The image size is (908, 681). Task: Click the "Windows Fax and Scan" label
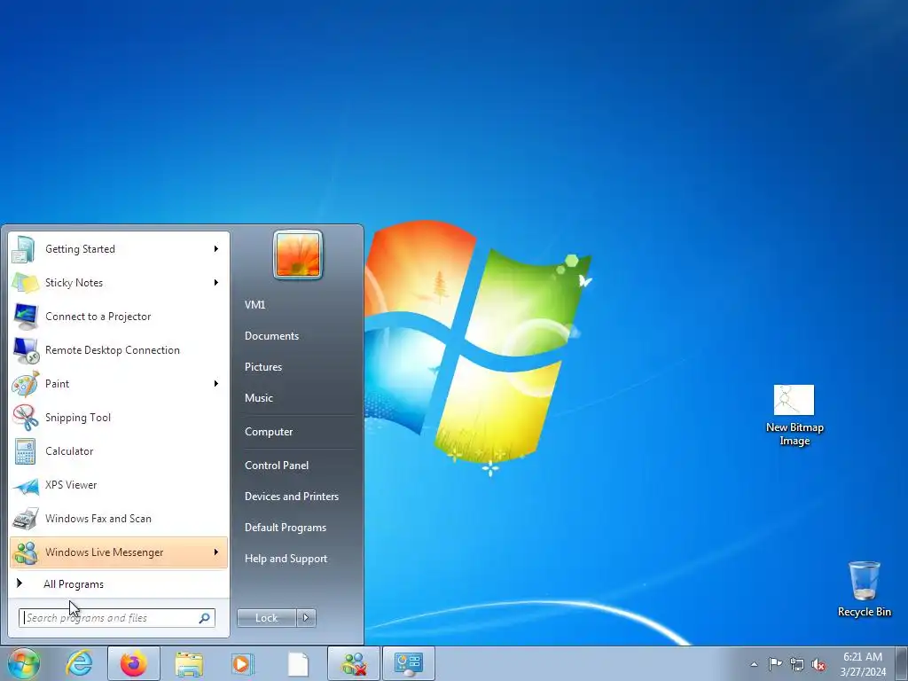click(98, 518)
